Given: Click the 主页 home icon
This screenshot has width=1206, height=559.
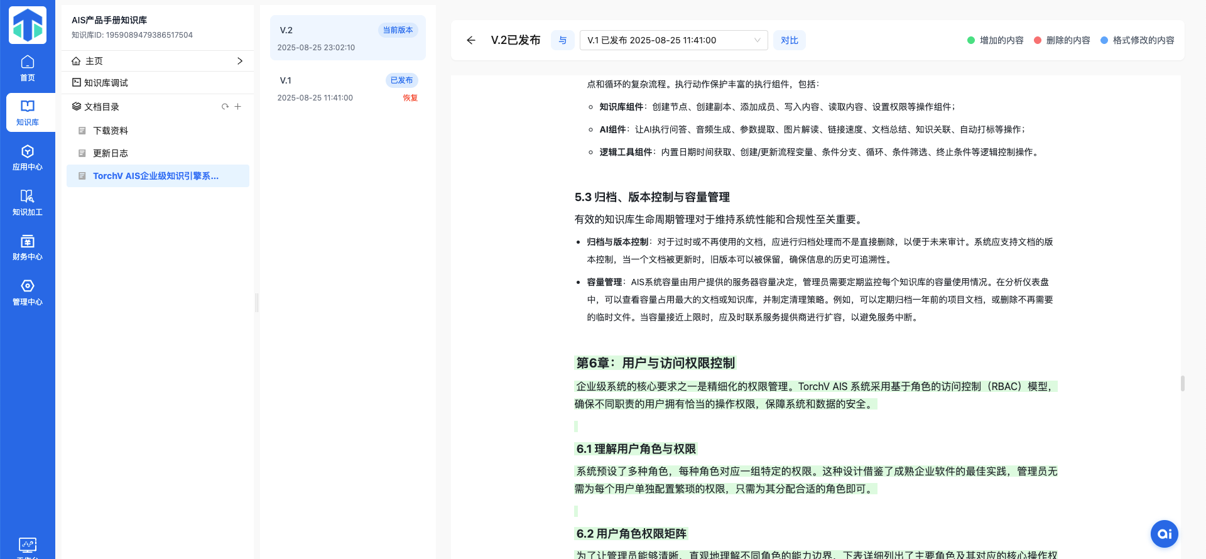Looking at the screenshot, I should pos(76,61).
